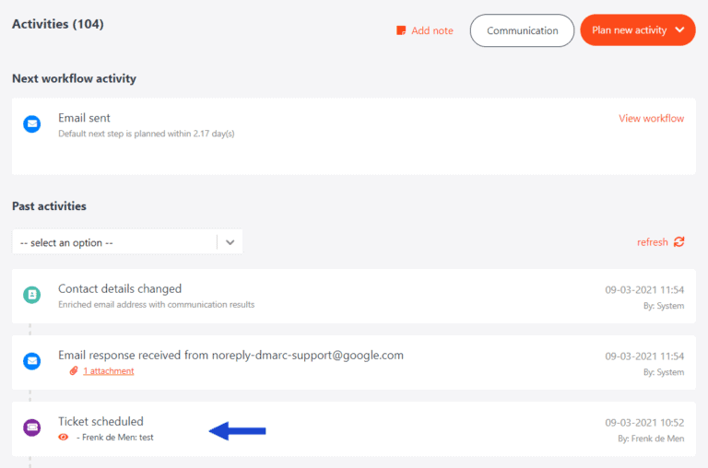708x468 pixels.
Task: Click the blue Email sent envelope icon
Action: pos(32,124)
